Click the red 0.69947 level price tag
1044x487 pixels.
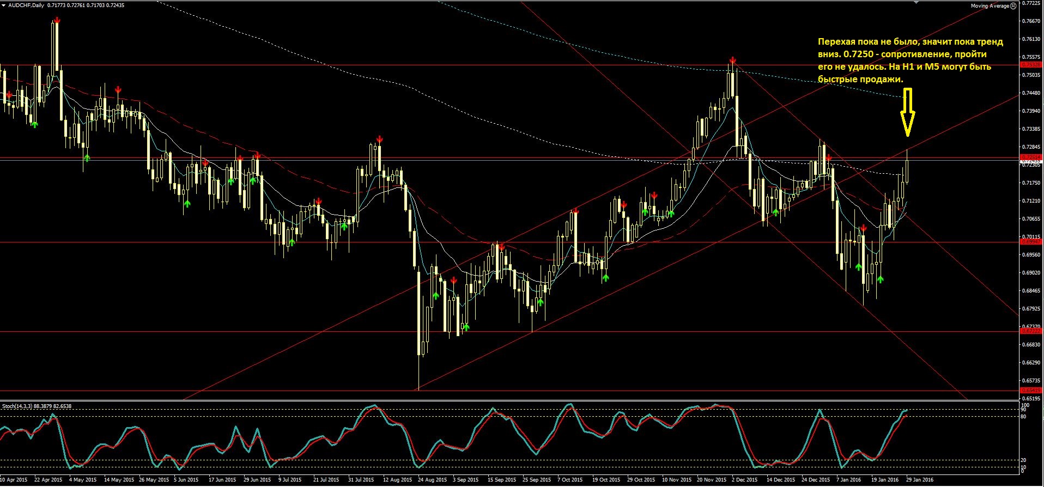(1030, 241)
